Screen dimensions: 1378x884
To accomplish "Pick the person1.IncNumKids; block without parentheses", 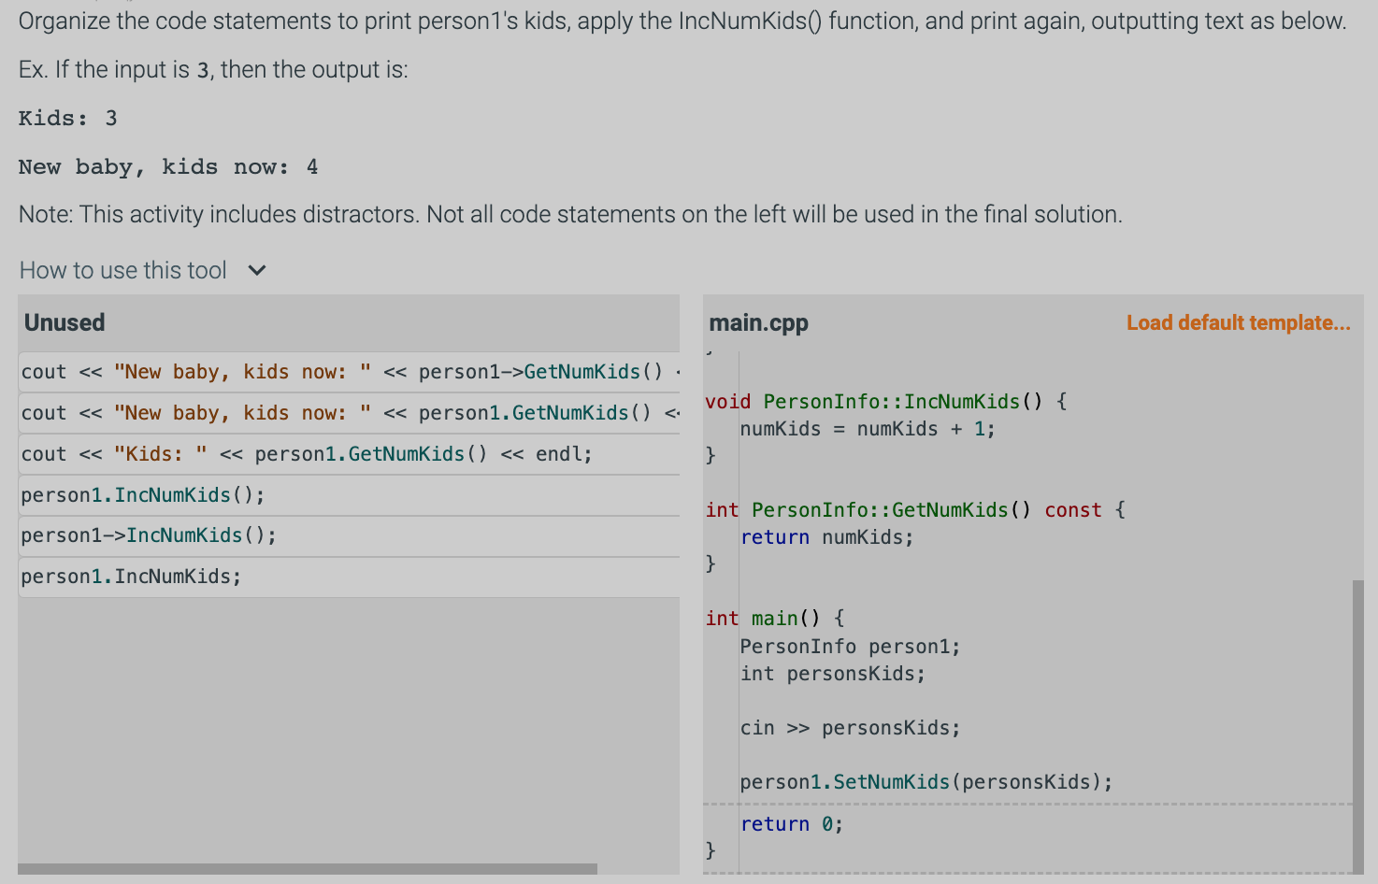I will pyautogui.click(x=349, y=577).
